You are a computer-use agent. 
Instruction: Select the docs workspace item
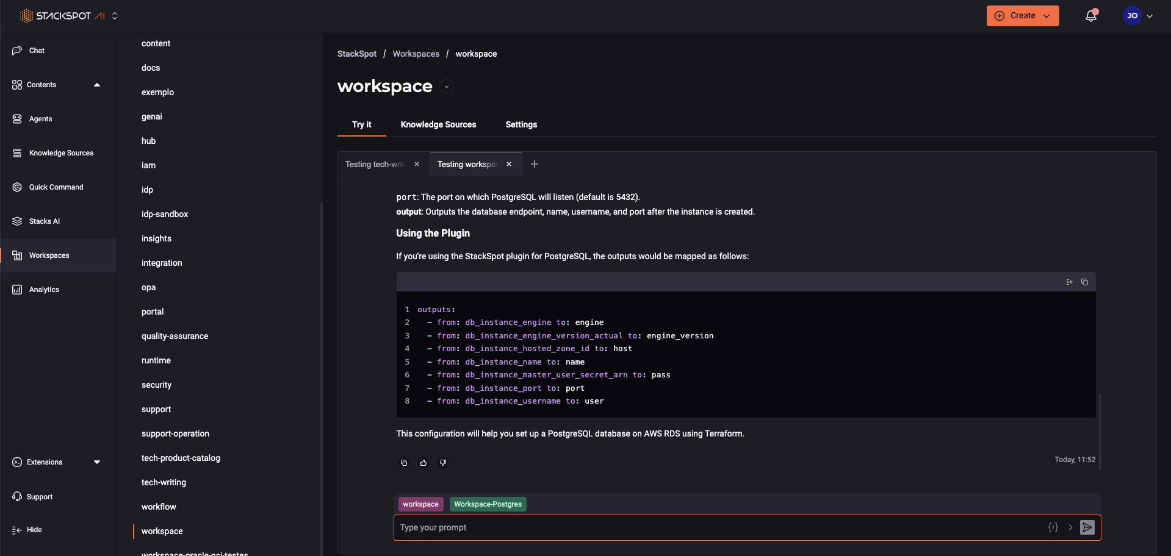pyautogui.click(x=151, y=68)
